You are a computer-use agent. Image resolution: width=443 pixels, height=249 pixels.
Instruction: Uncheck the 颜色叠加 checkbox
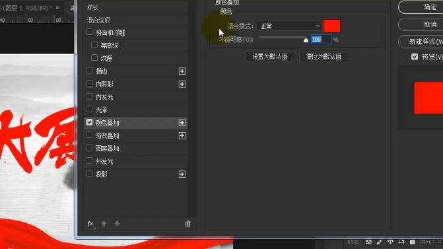tap(89, 122)
